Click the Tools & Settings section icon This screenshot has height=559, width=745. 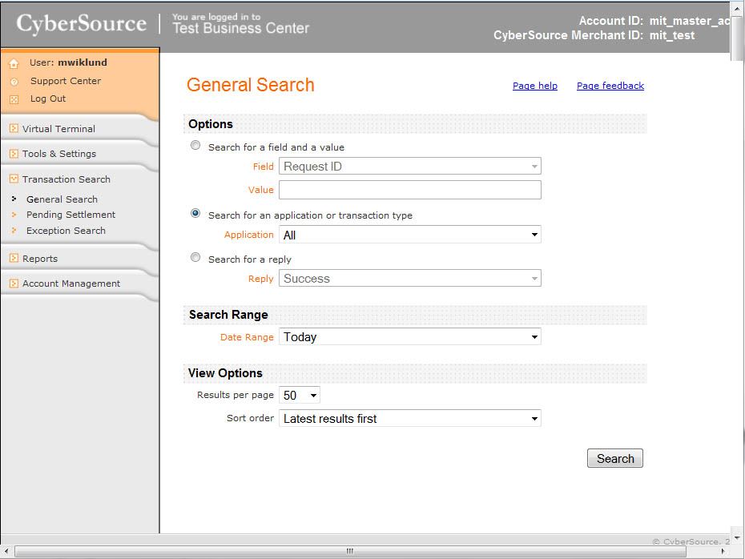(14, 154)
